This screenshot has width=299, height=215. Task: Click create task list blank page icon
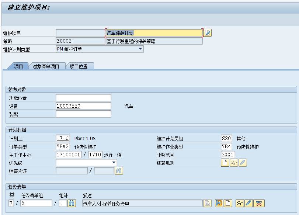pos(228,203)
